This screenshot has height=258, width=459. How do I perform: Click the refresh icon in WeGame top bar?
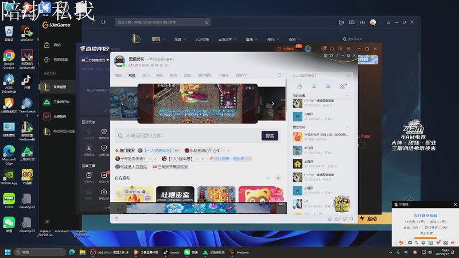[103, 22]
